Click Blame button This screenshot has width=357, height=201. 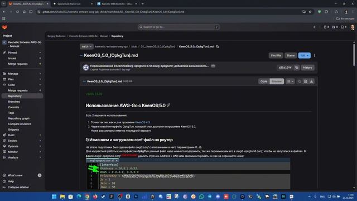(291, 55)
